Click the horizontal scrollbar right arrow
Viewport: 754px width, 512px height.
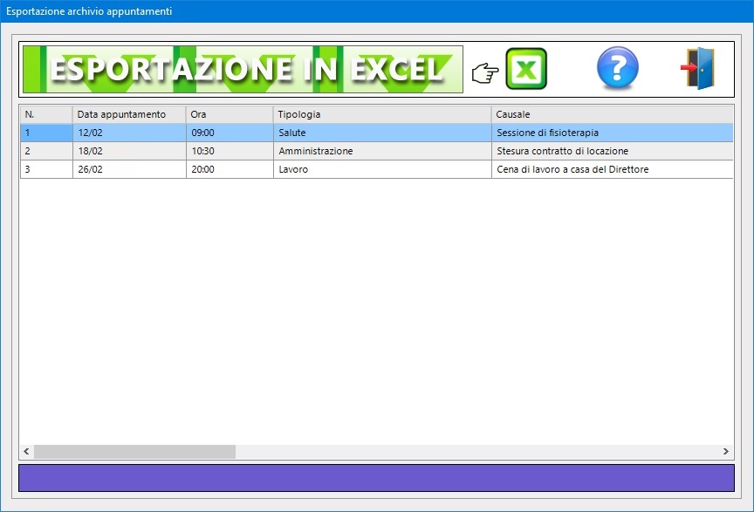coord(725,452)
